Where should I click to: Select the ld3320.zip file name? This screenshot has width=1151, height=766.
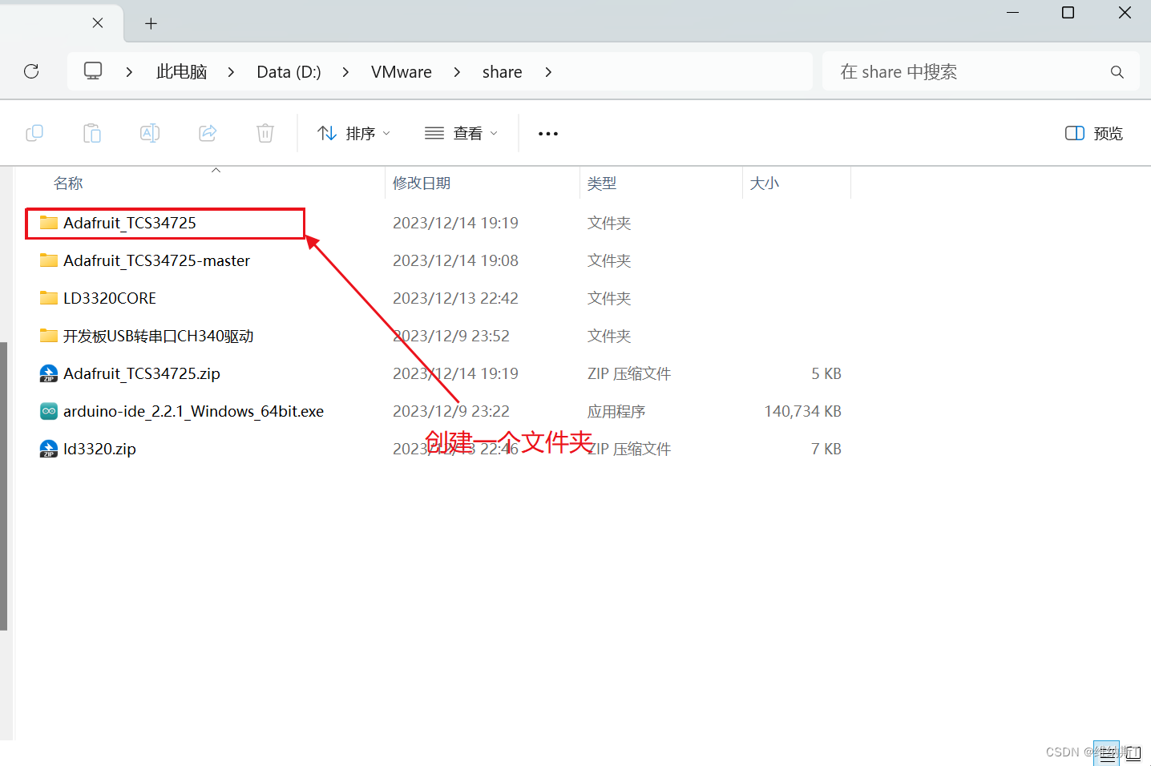tap(99, 449)
